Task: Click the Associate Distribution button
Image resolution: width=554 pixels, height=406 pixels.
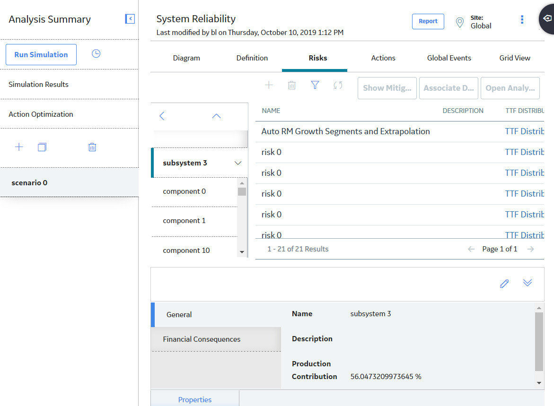Action: coord(448,88)
